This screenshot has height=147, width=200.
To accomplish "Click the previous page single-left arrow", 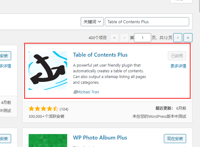I will point(124,38).
